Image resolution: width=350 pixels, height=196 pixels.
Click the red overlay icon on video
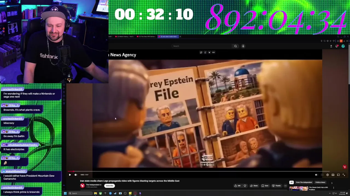pyautogui.click(x=345, y=167)
